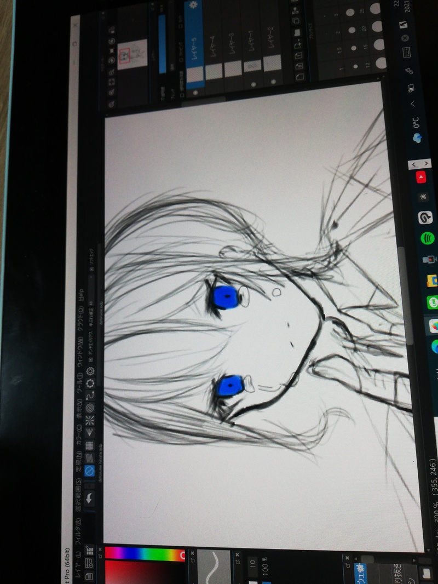Image resolution: width=438 pixels, height=584 pixels.
Task: Switch to deforume hinata.mdp document tab
Action: pos(100,462)
